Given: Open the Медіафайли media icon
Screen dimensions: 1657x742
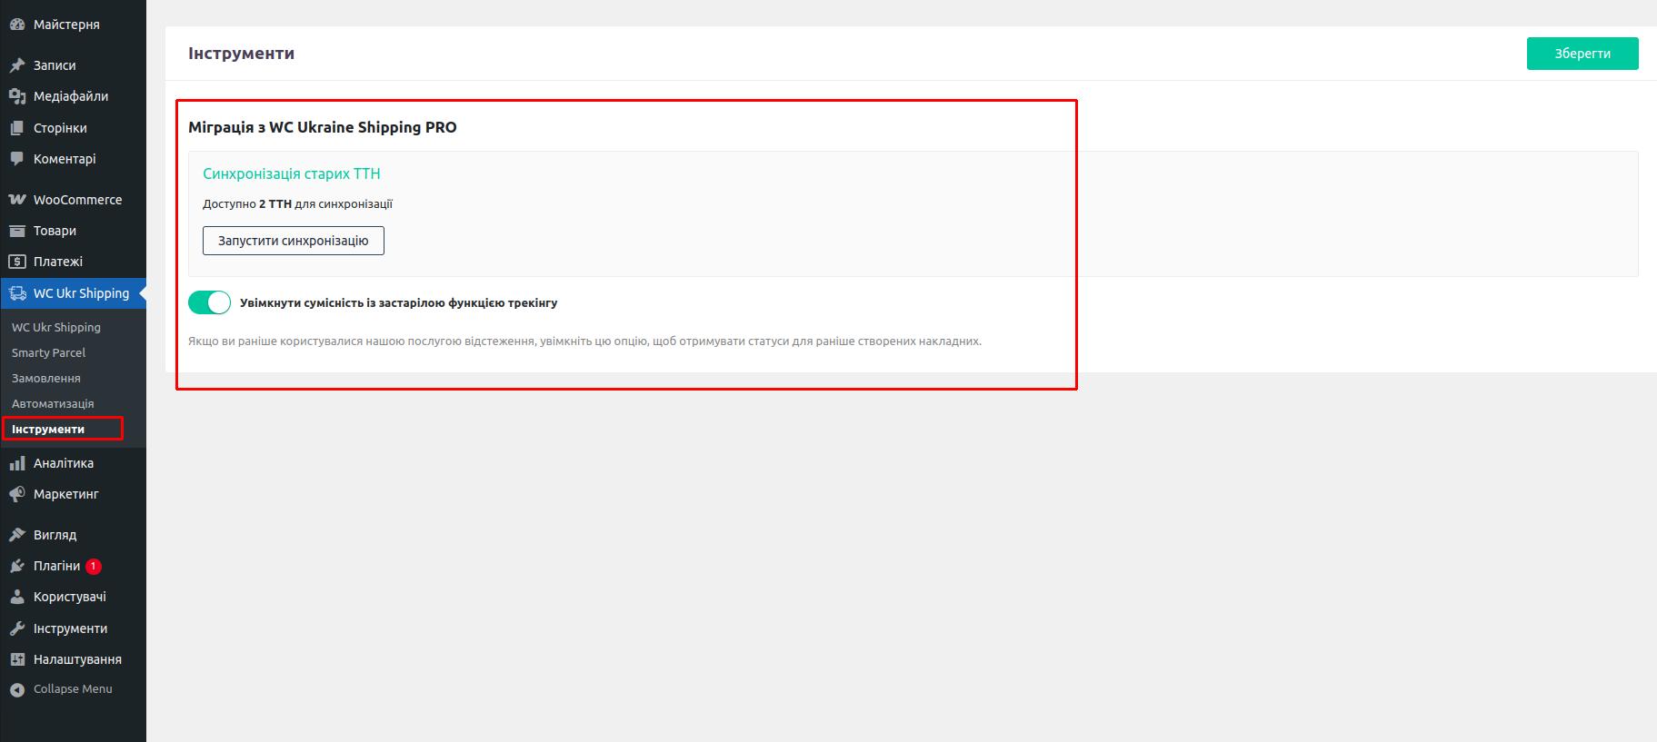Looking at the screenshot, I should [17, 96].
